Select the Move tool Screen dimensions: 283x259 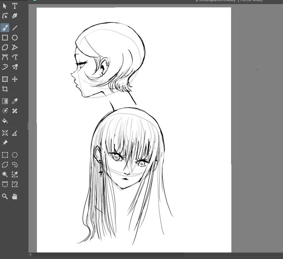coord(15,79)
